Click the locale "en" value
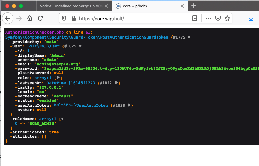Screen dimensions: 259x166 click(x=42, y=92)
